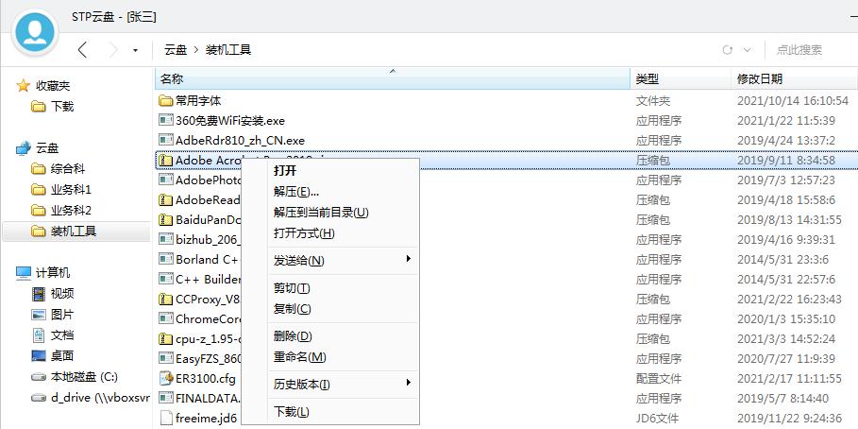Viewport: 858px width, 429px height.
Task: Click the Adobe Acrobat archive icon
Action: (x=166, y=160)
